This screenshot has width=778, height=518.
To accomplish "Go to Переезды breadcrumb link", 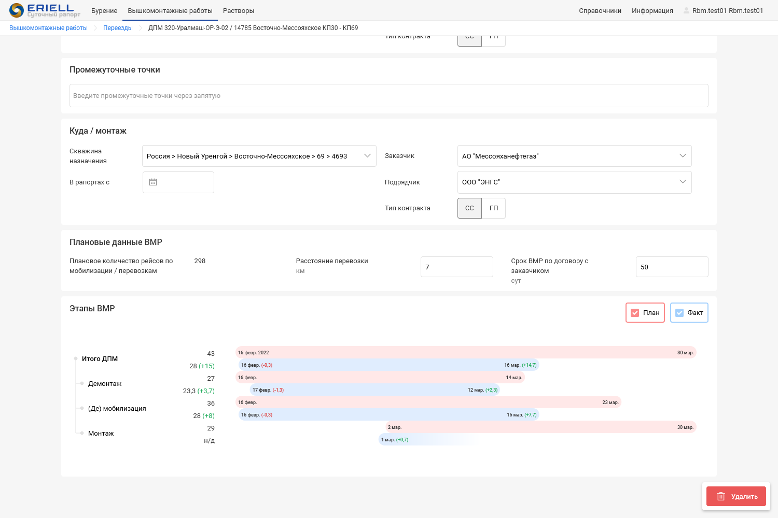I will [118, 28].
